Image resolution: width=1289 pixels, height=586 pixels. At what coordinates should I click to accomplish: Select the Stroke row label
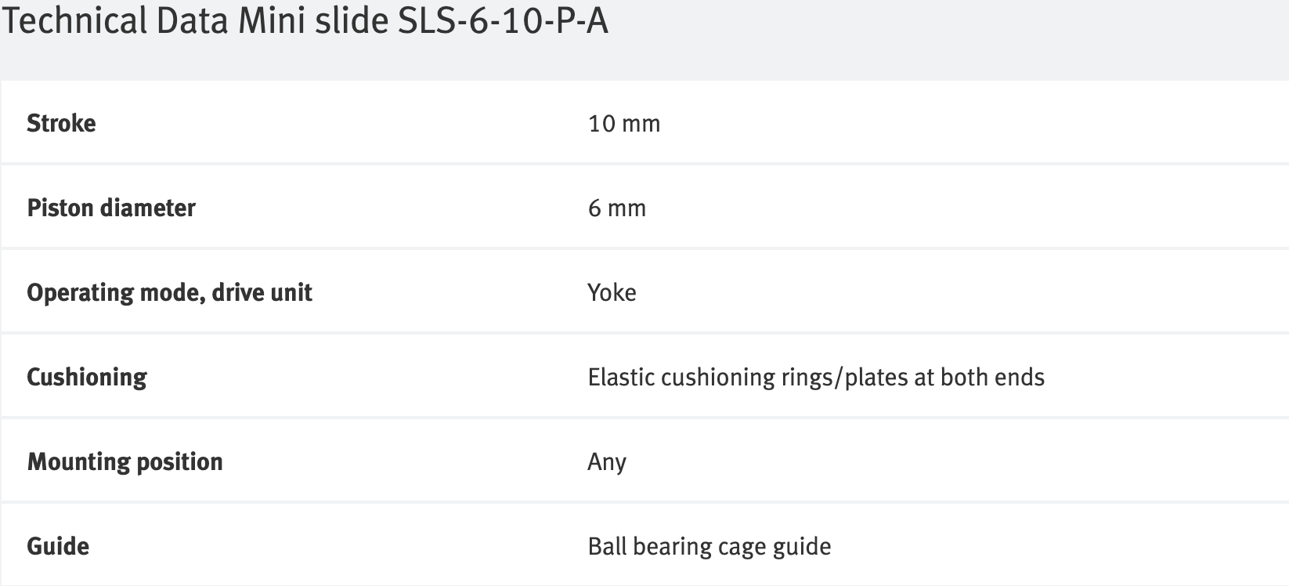coord(61,123)
